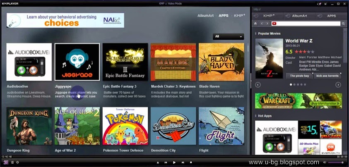Open the playlist icon in bottom bar
The width and height of the screenshot is (349, 167).
point(12,162)
